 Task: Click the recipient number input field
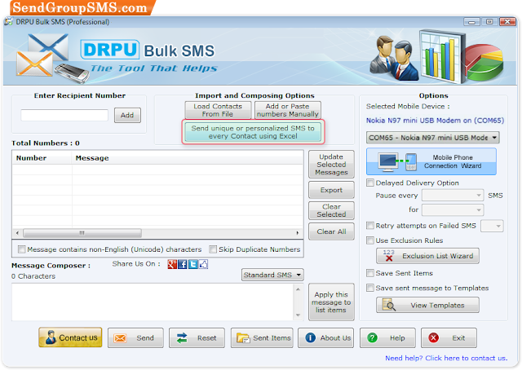point(64,115)
